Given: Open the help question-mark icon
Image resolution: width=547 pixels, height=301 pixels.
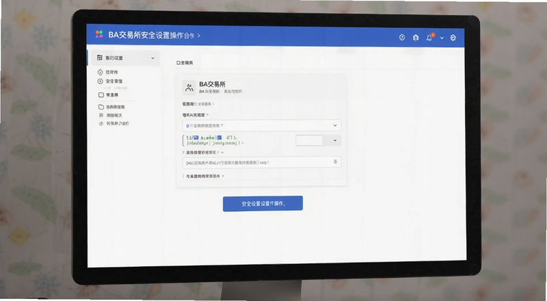Looking at the screenshot, I should click(x=402, y=38).
